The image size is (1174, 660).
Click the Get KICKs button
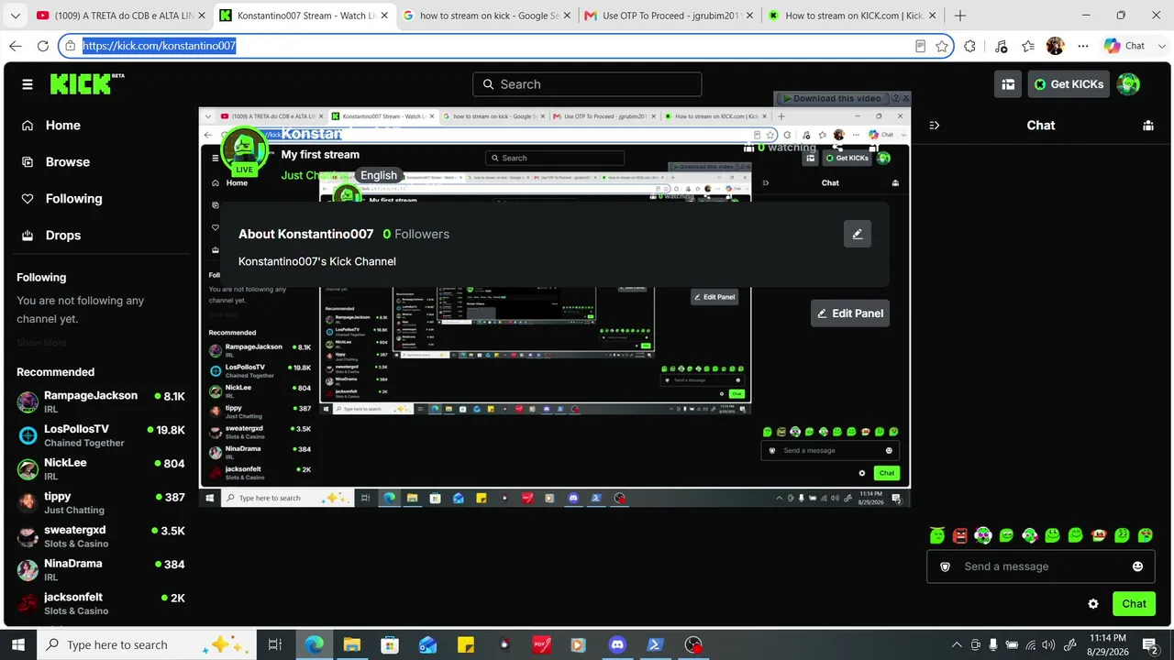pos(1069,84)
